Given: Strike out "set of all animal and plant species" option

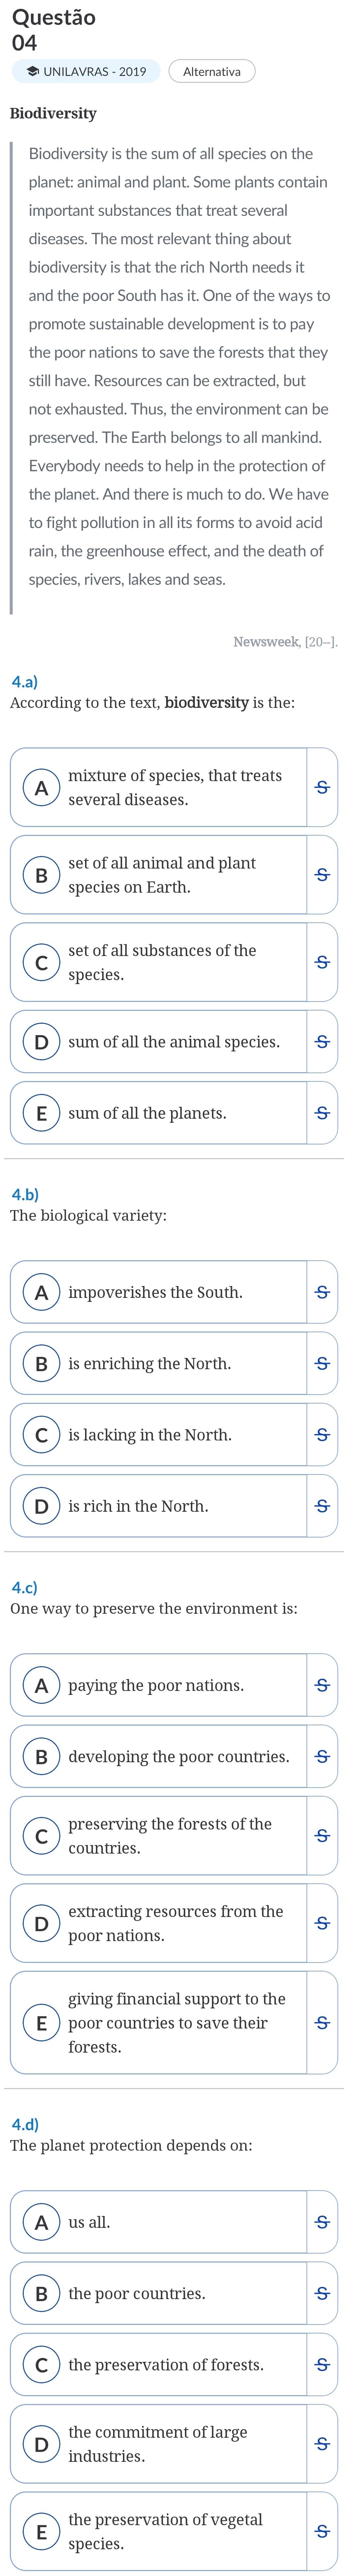Looking at the screenshot, I should (322, 875).
